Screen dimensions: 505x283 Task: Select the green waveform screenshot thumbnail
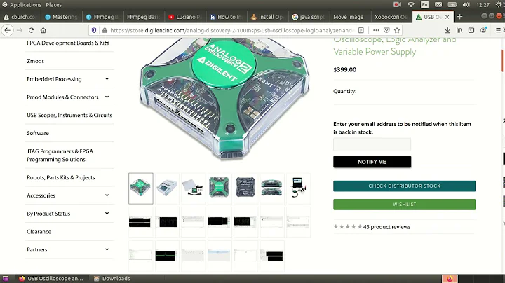click(x=166, y=256)
